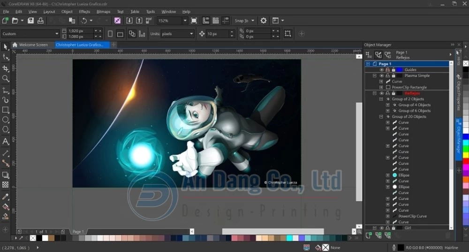Select the Text tool
The image size is (469, 252).
click(5, 141)
